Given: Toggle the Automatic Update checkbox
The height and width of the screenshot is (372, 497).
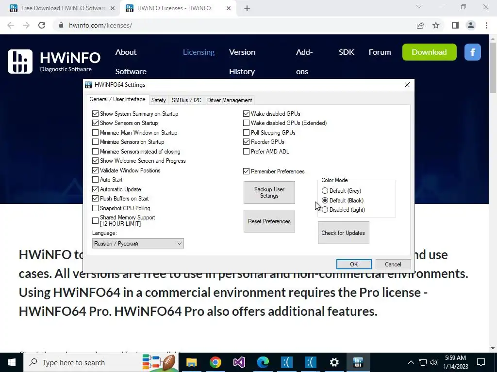Looking at the screenshot, I should [x=95, y=189].
